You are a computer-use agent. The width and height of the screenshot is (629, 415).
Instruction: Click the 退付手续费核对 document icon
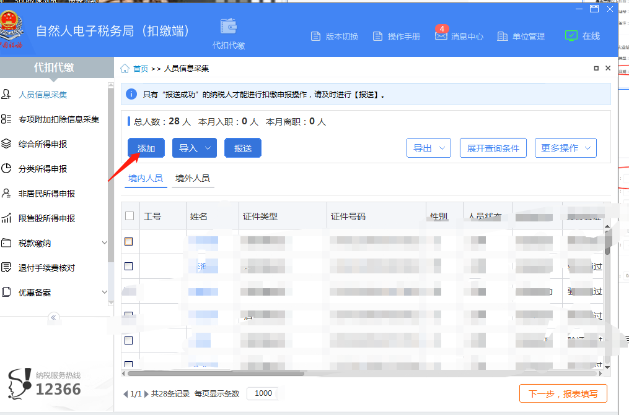(x=6, y=267)
